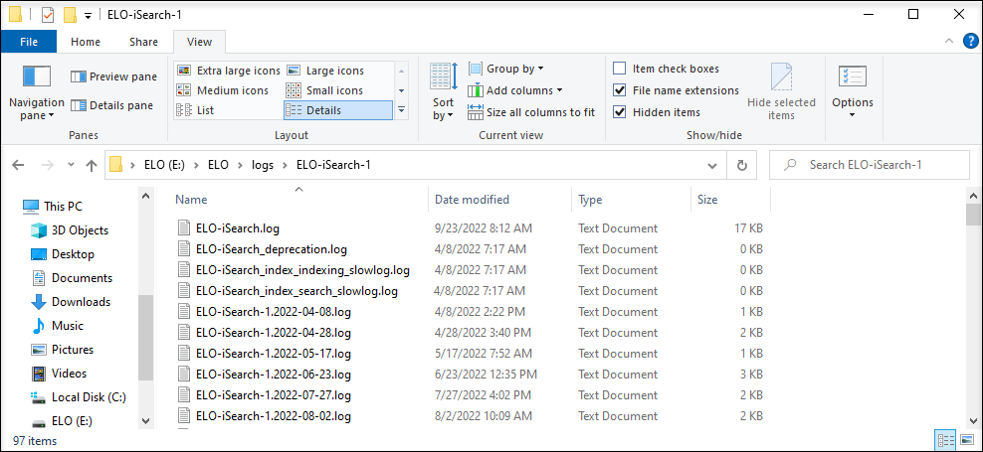This screenshot has width=983, height=452.
Task: Click the Search ELO-iSearch-1 box
Action: 869,165
